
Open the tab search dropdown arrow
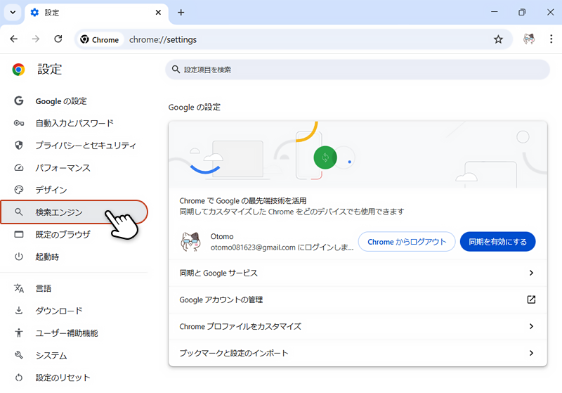tap(13, 13)
